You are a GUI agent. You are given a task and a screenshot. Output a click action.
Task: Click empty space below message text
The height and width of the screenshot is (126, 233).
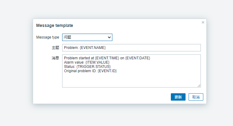pos(131,80)
